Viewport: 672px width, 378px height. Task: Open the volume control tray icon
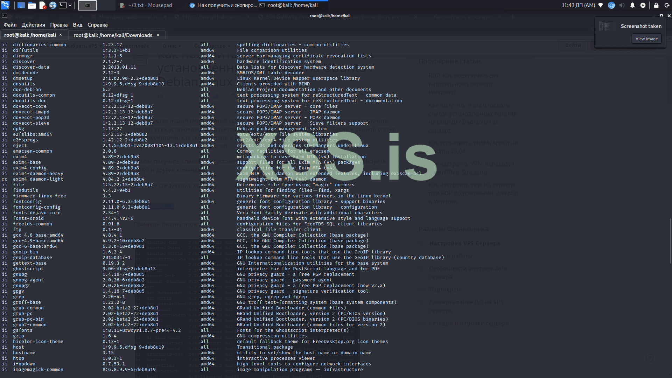[x=622, y=5]
